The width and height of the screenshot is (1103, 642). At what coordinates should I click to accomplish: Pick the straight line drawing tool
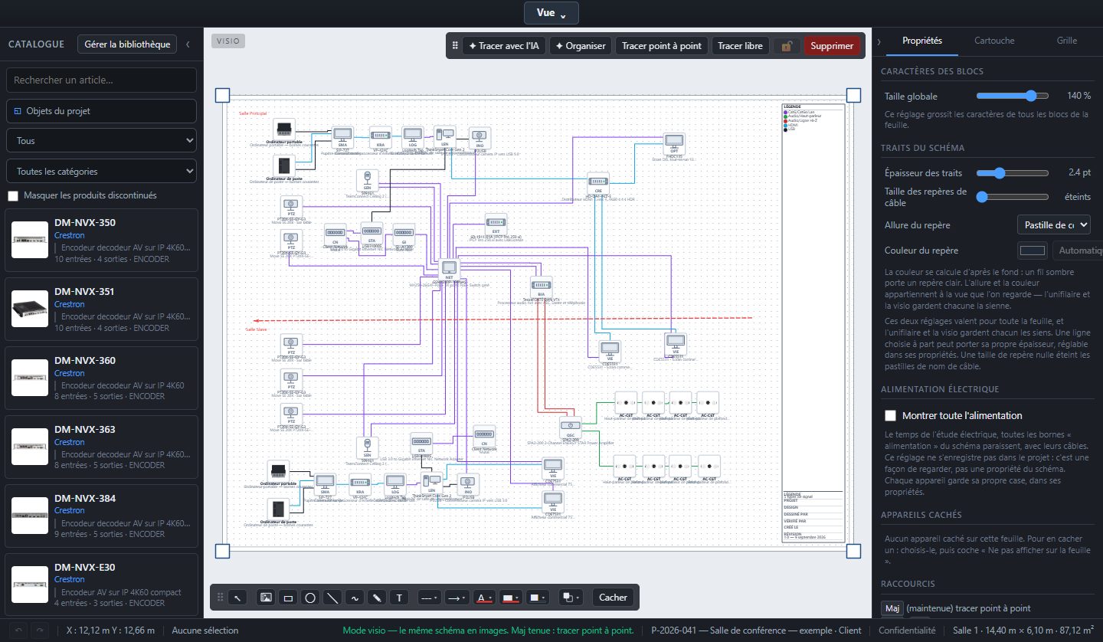(332, 598)
